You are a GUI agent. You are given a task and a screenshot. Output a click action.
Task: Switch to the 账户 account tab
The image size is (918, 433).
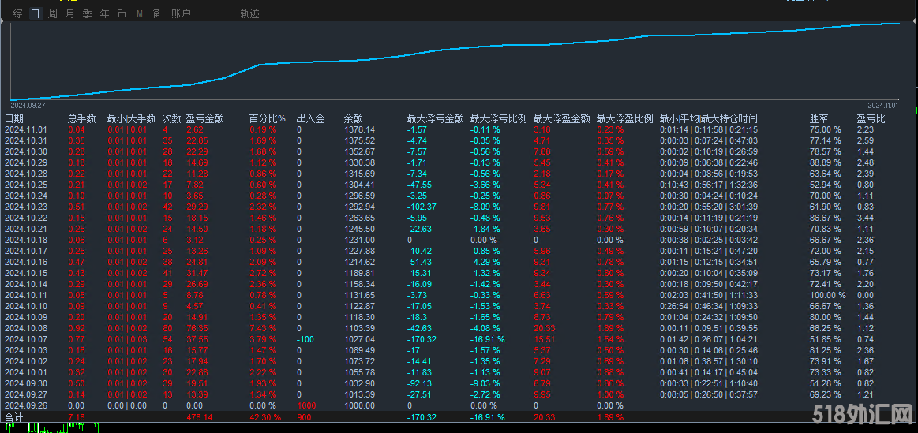pos(181,13)
